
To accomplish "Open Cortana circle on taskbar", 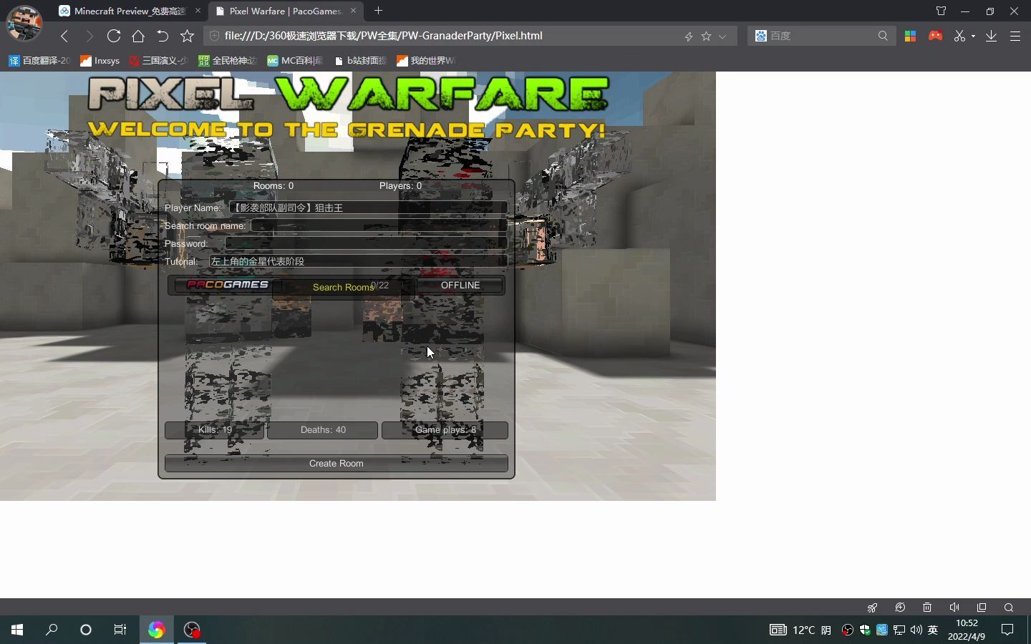I will pos(86,630).
